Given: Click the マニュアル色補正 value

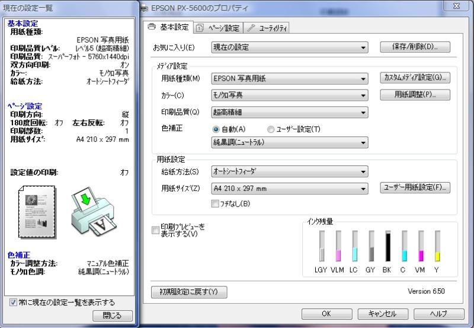Looking at the screenshot, I should click(x=108, y=263).
